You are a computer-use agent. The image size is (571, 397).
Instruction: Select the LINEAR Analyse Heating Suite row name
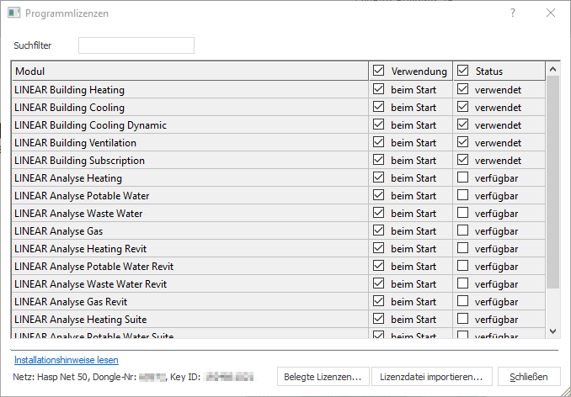[x=81, y=320]
